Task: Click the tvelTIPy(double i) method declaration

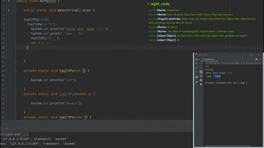Action: pos(59,94)
